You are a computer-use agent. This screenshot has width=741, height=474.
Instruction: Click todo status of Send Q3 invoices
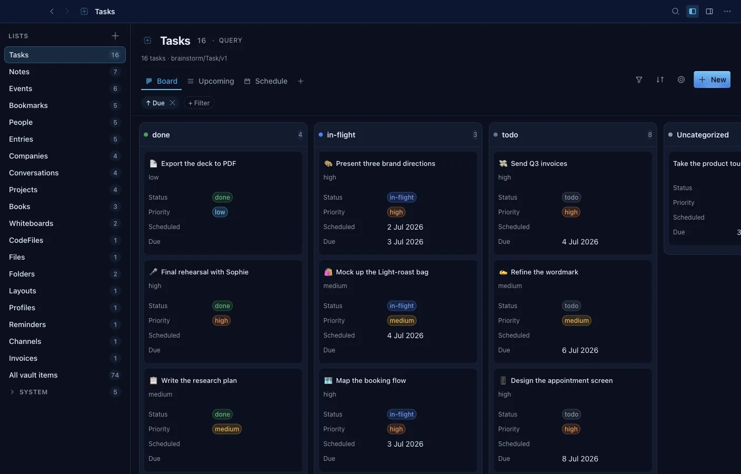[x=571, y=197]
